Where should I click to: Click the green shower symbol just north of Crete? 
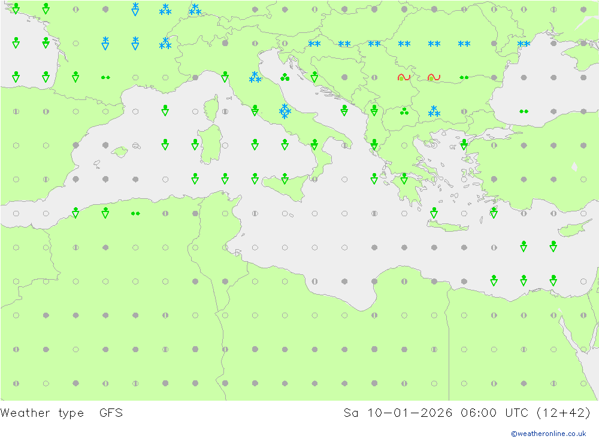point(434,213)
